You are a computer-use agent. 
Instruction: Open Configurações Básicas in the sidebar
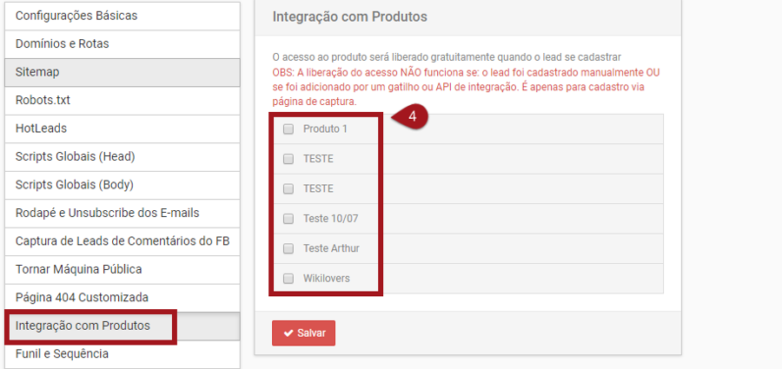76,16
